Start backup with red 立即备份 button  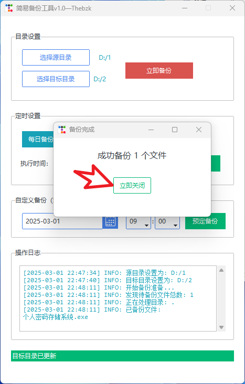159,70
